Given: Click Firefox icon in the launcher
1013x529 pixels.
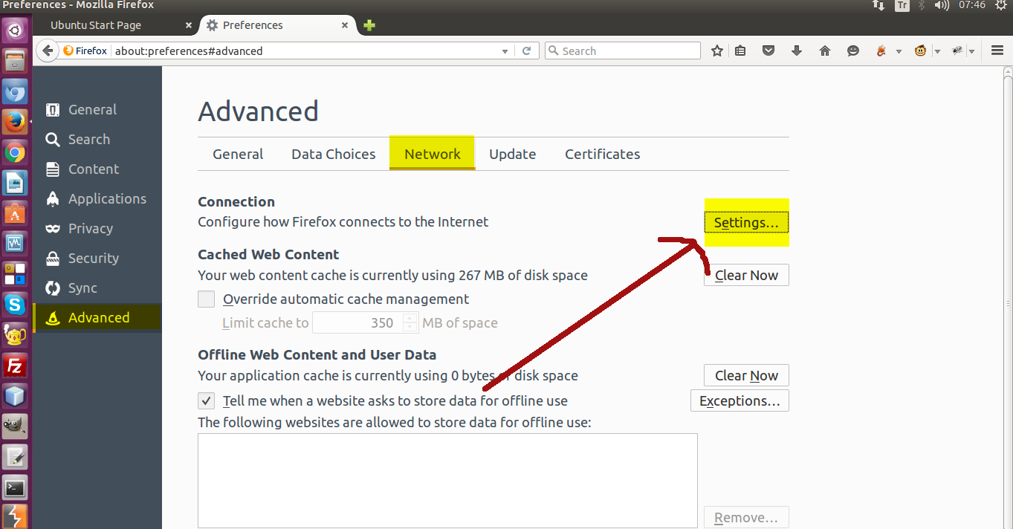Looking at the screenshot, I should (x=16, y=123).
